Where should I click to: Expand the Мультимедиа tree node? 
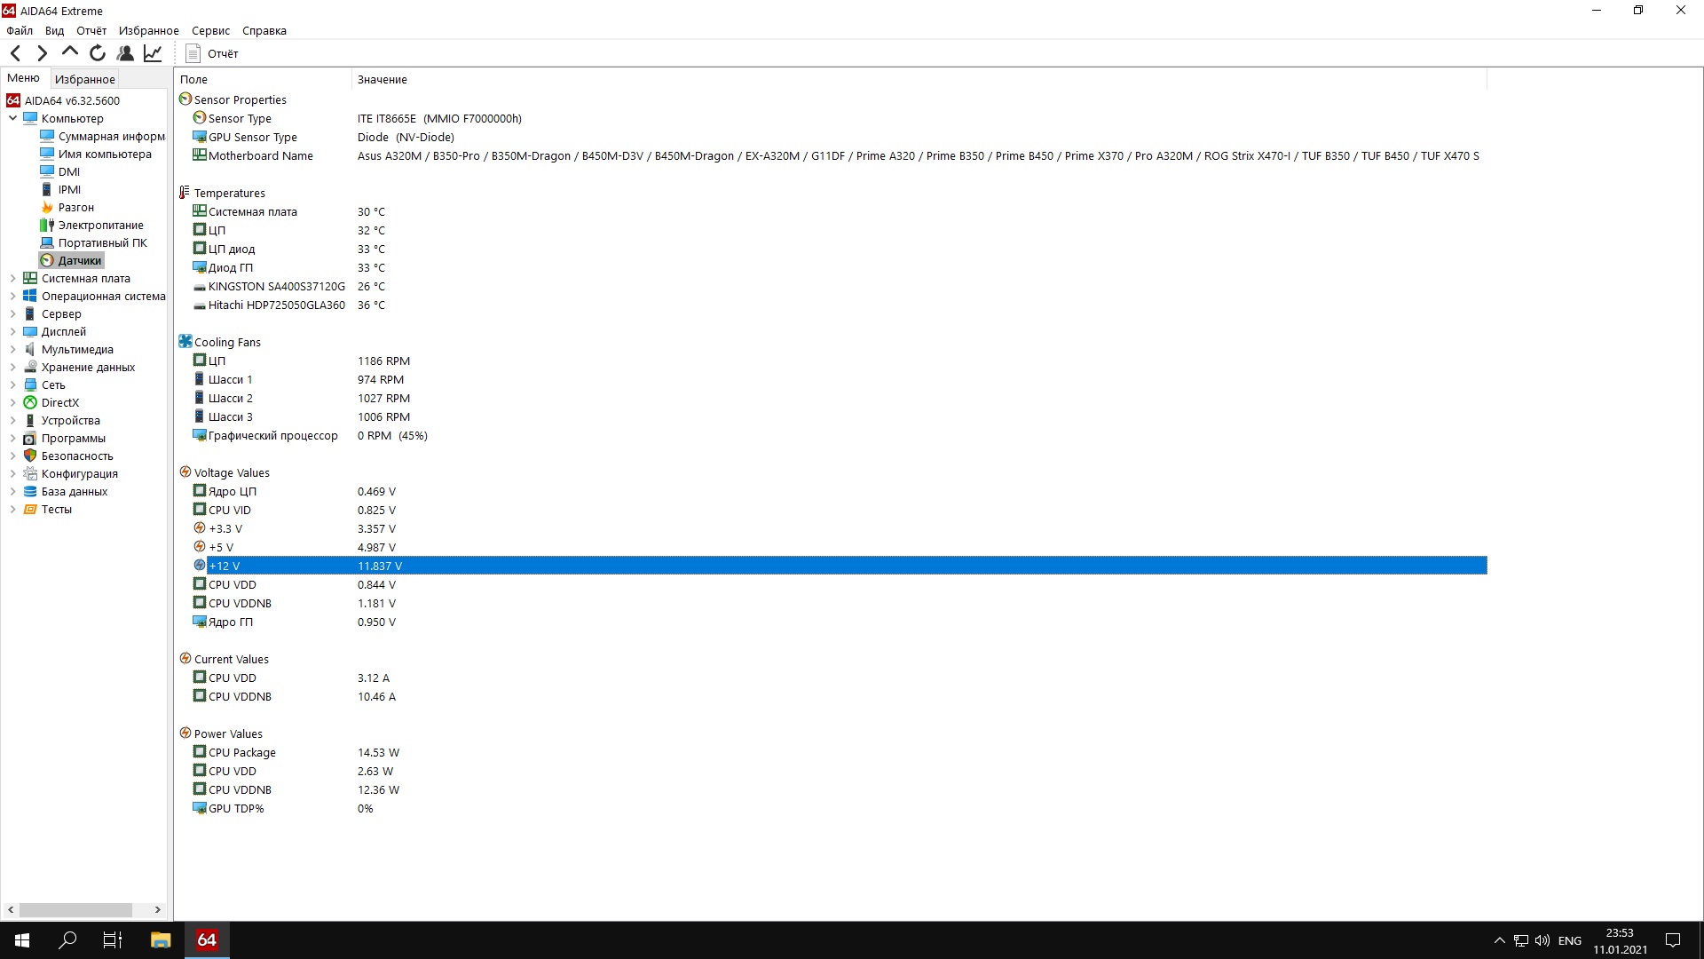click(12, 349)
